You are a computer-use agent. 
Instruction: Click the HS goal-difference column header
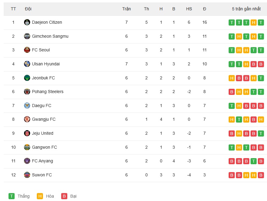point(189,9)
